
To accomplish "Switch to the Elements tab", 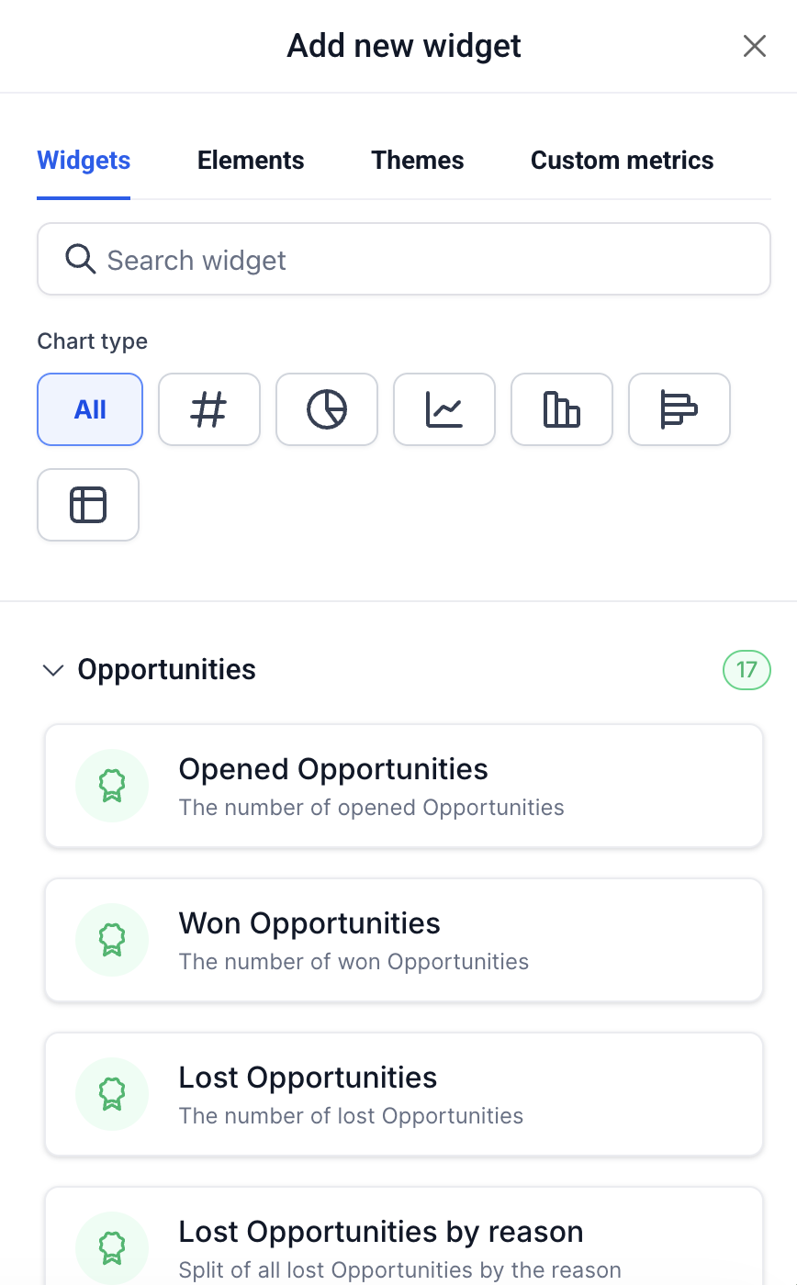I will [251, 161].
